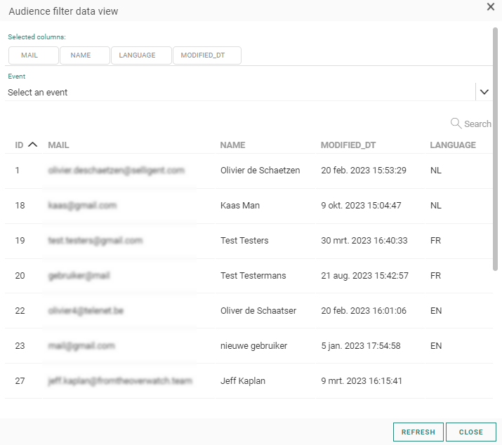Toggle the LANGUAGE column chip
This screenshot has height=445, width=502.
coord(141,55)
